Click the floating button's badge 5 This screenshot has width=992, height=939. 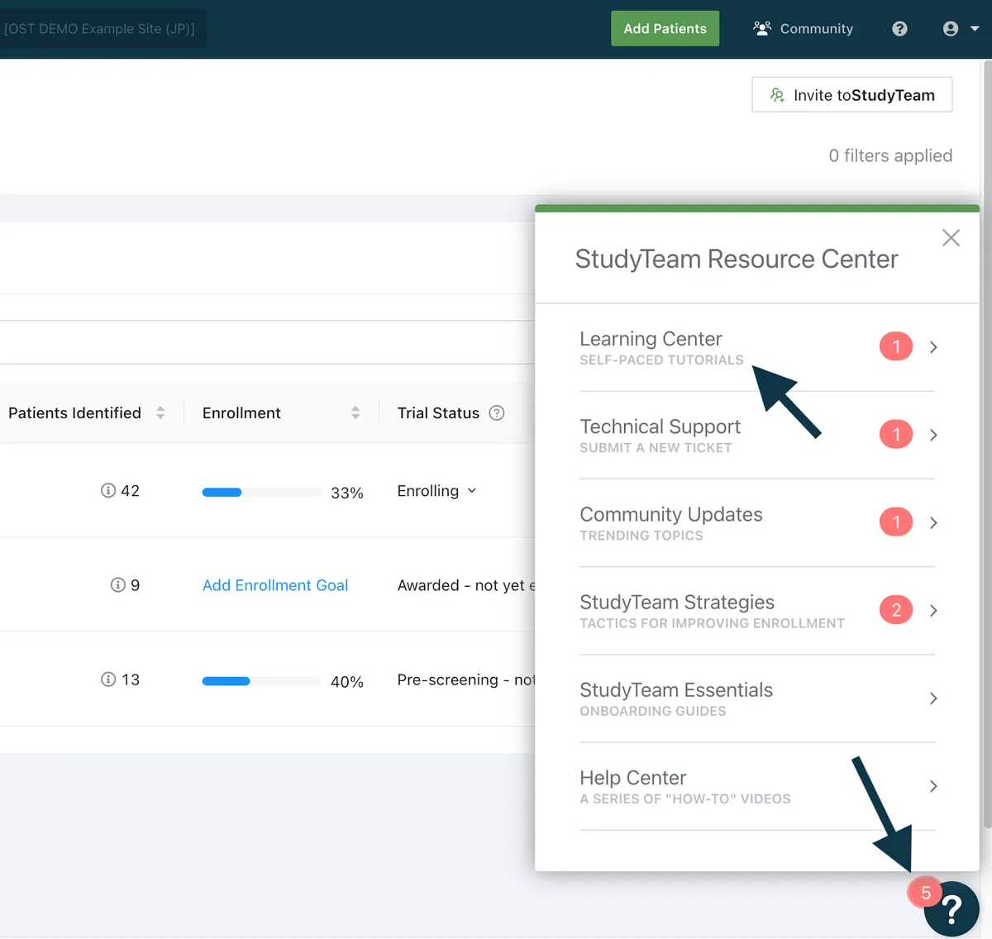tap(926, 893)
